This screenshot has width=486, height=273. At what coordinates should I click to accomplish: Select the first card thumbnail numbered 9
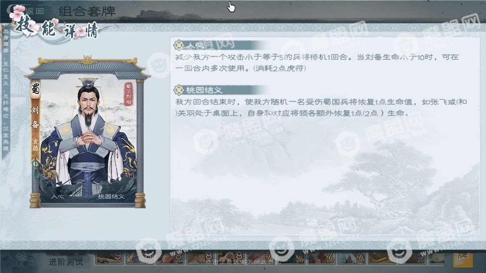[109, 258]
